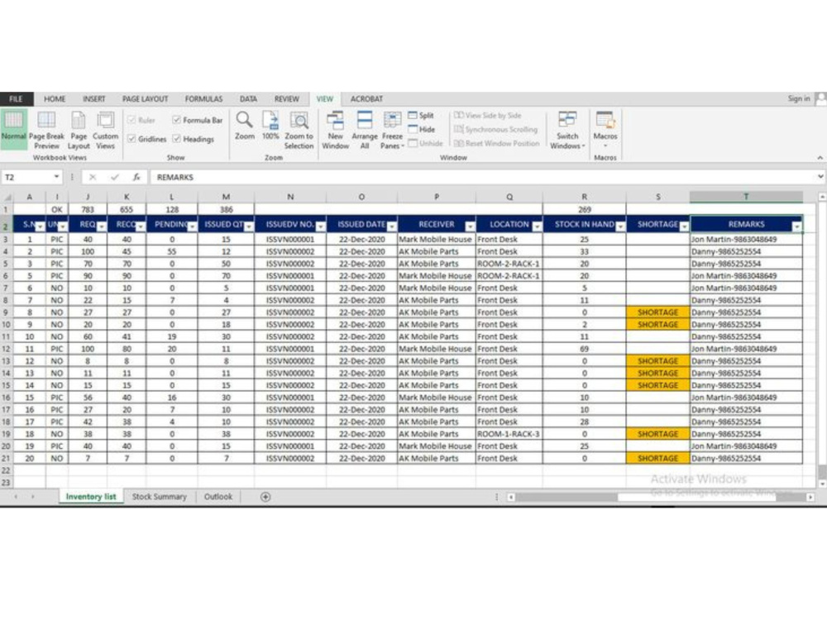This screenshot has height=620, width=827.
Task: Open the PENDING column filter dropdown
Action: (x=193, y=227)
